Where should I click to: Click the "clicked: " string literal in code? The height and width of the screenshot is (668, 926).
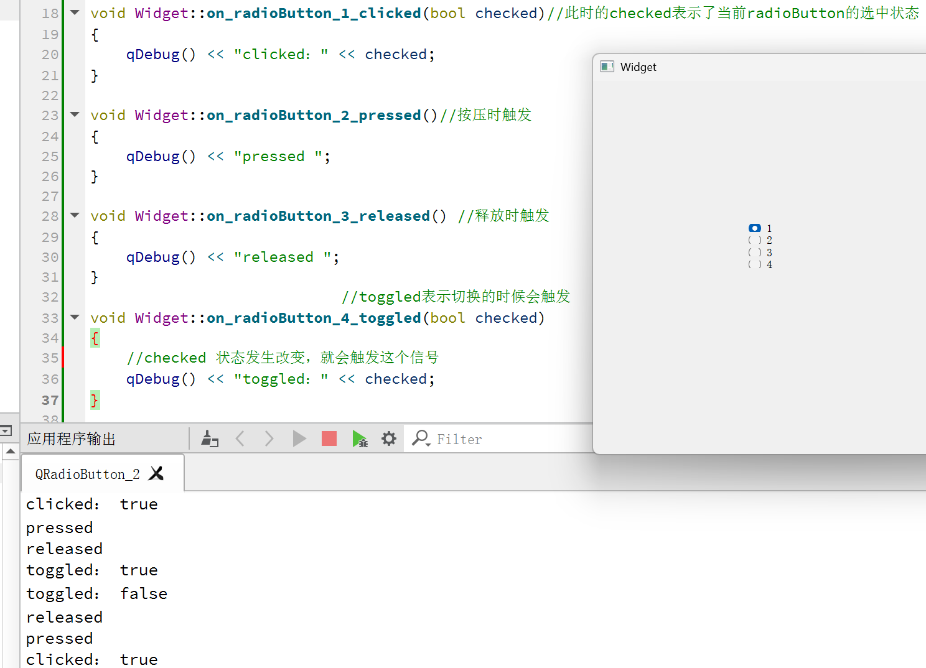pyautogui.click(x=281, y=54)
